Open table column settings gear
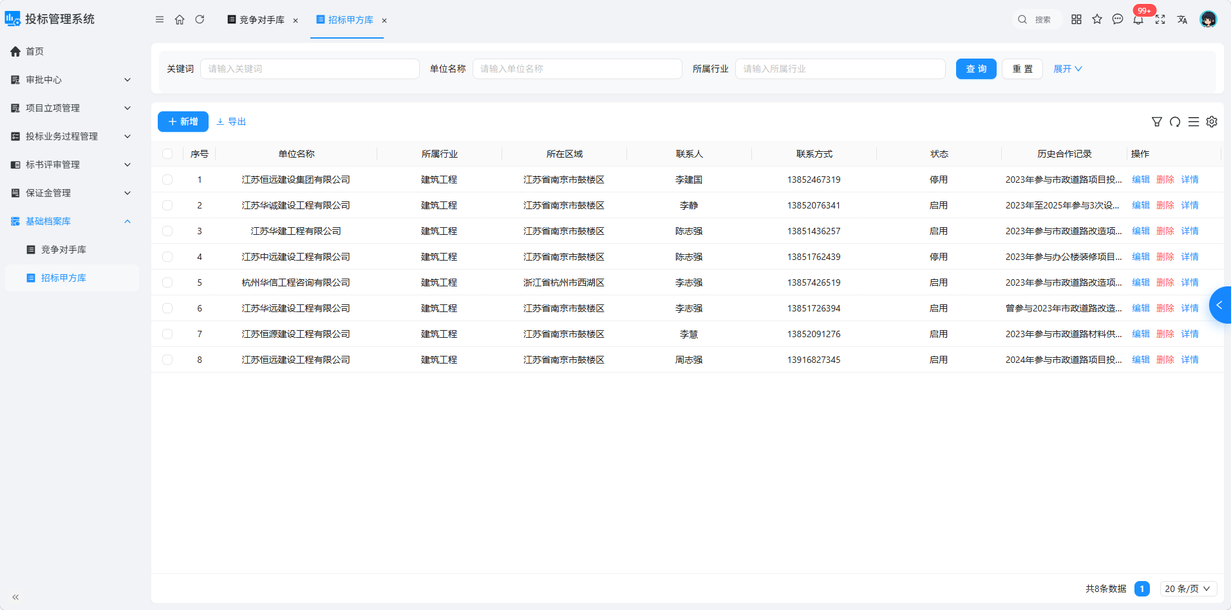Viewport: 1231px width, 610px height. coord(1212,122)
